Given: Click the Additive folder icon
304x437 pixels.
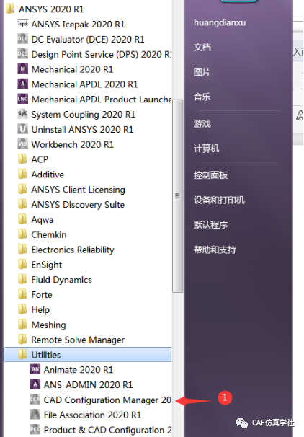Looking at the screenshot, I should click(22, 175).
